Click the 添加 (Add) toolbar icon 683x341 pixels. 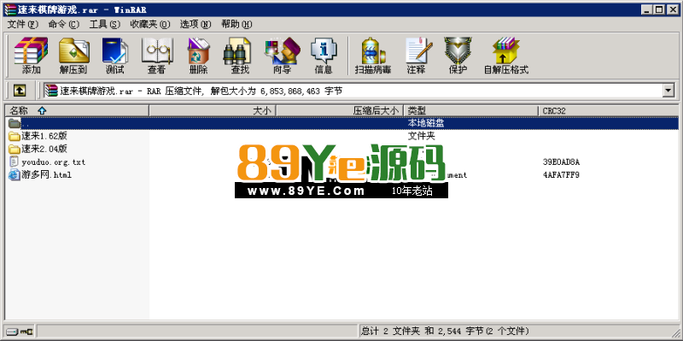[x=31, y=56]
